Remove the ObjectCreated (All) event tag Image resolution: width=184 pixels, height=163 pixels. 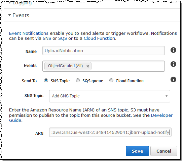pyautogui.click(x=88, y=66)
